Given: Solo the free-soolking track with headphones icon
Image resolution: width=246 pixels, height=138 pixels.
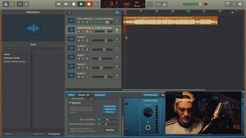Looking at the screenshot, I should (83, 22).
